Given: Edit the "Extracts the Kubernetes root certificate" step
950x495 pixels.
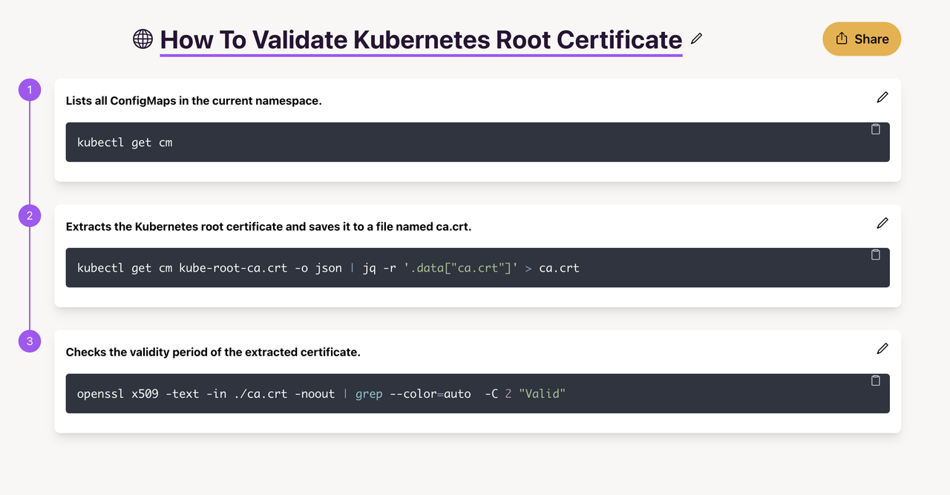Looking at the screenshot, I should tap(882, 223).
